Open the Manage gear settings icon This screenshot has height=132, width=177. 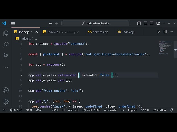(6, 101)
